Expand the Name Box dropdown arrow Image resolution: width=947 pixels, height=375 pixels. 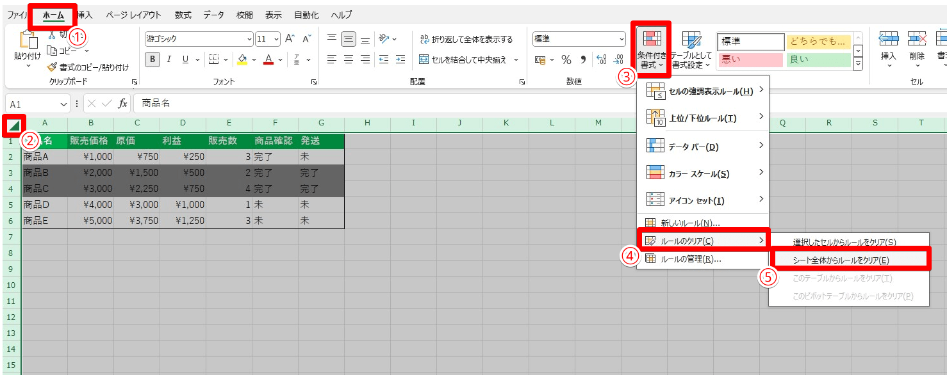point(63,104)
